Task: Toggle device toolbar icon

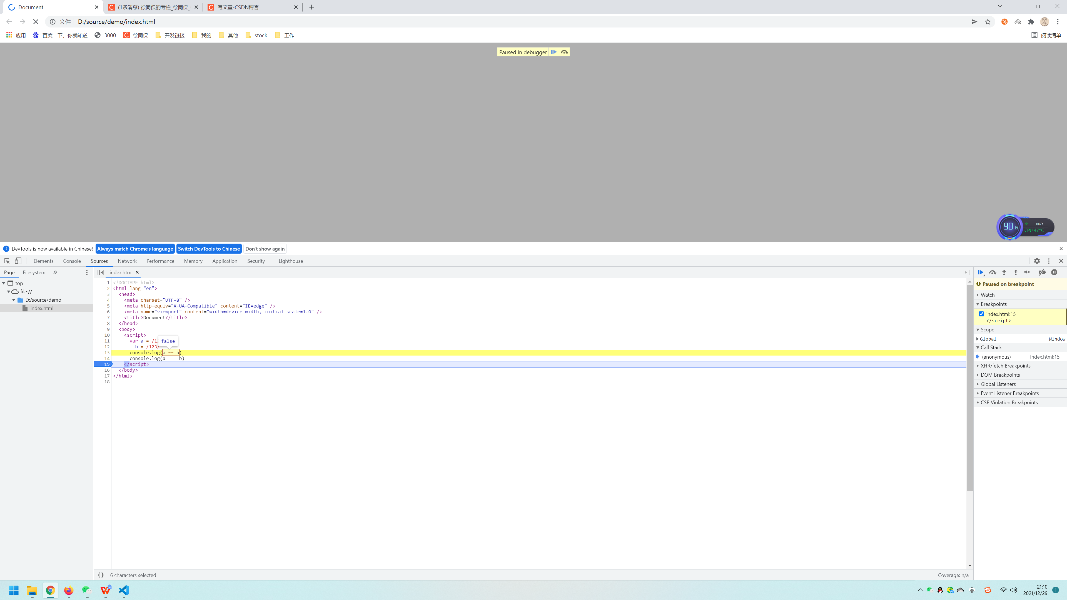Action: click(18, 261)
